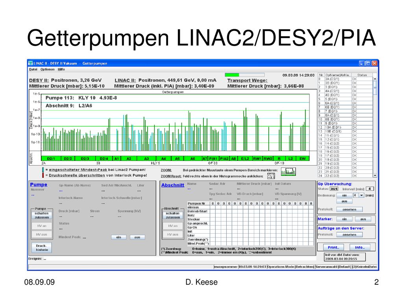Image resolution: width=403 pixels, height=302 pixels.
Task: Select row '14 (D2/2)' in pump list
Action: pyautogui.click(x=346, y=144)
